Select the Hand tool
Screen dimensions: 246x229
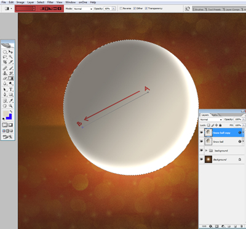pos(5,106)
